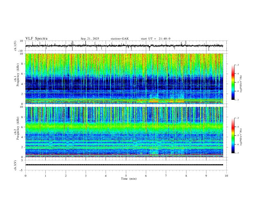
Task: Click the ch.1 color bar '-3' label
Action: tap(238, 65)
